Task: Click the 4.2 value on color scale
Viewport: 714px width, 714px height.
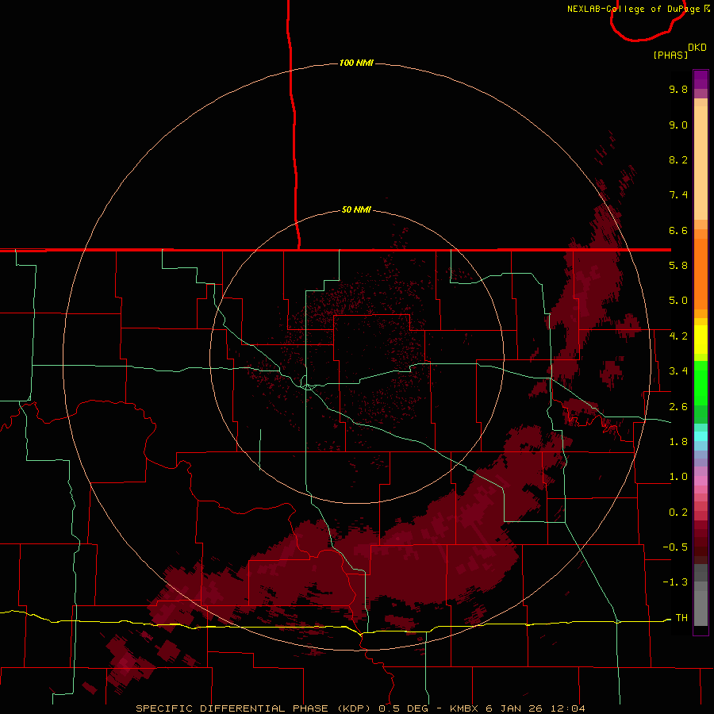Action: tap(678, 336)
